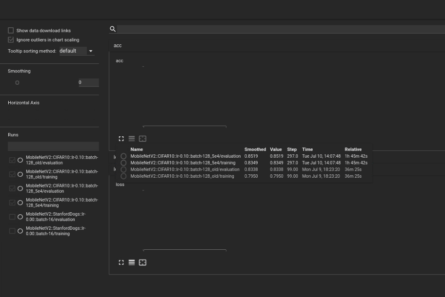This screenshot has height=297, width=445.
Task: Select only batch-128_old/evaluation run radio button
Action: tap(20, 160)
